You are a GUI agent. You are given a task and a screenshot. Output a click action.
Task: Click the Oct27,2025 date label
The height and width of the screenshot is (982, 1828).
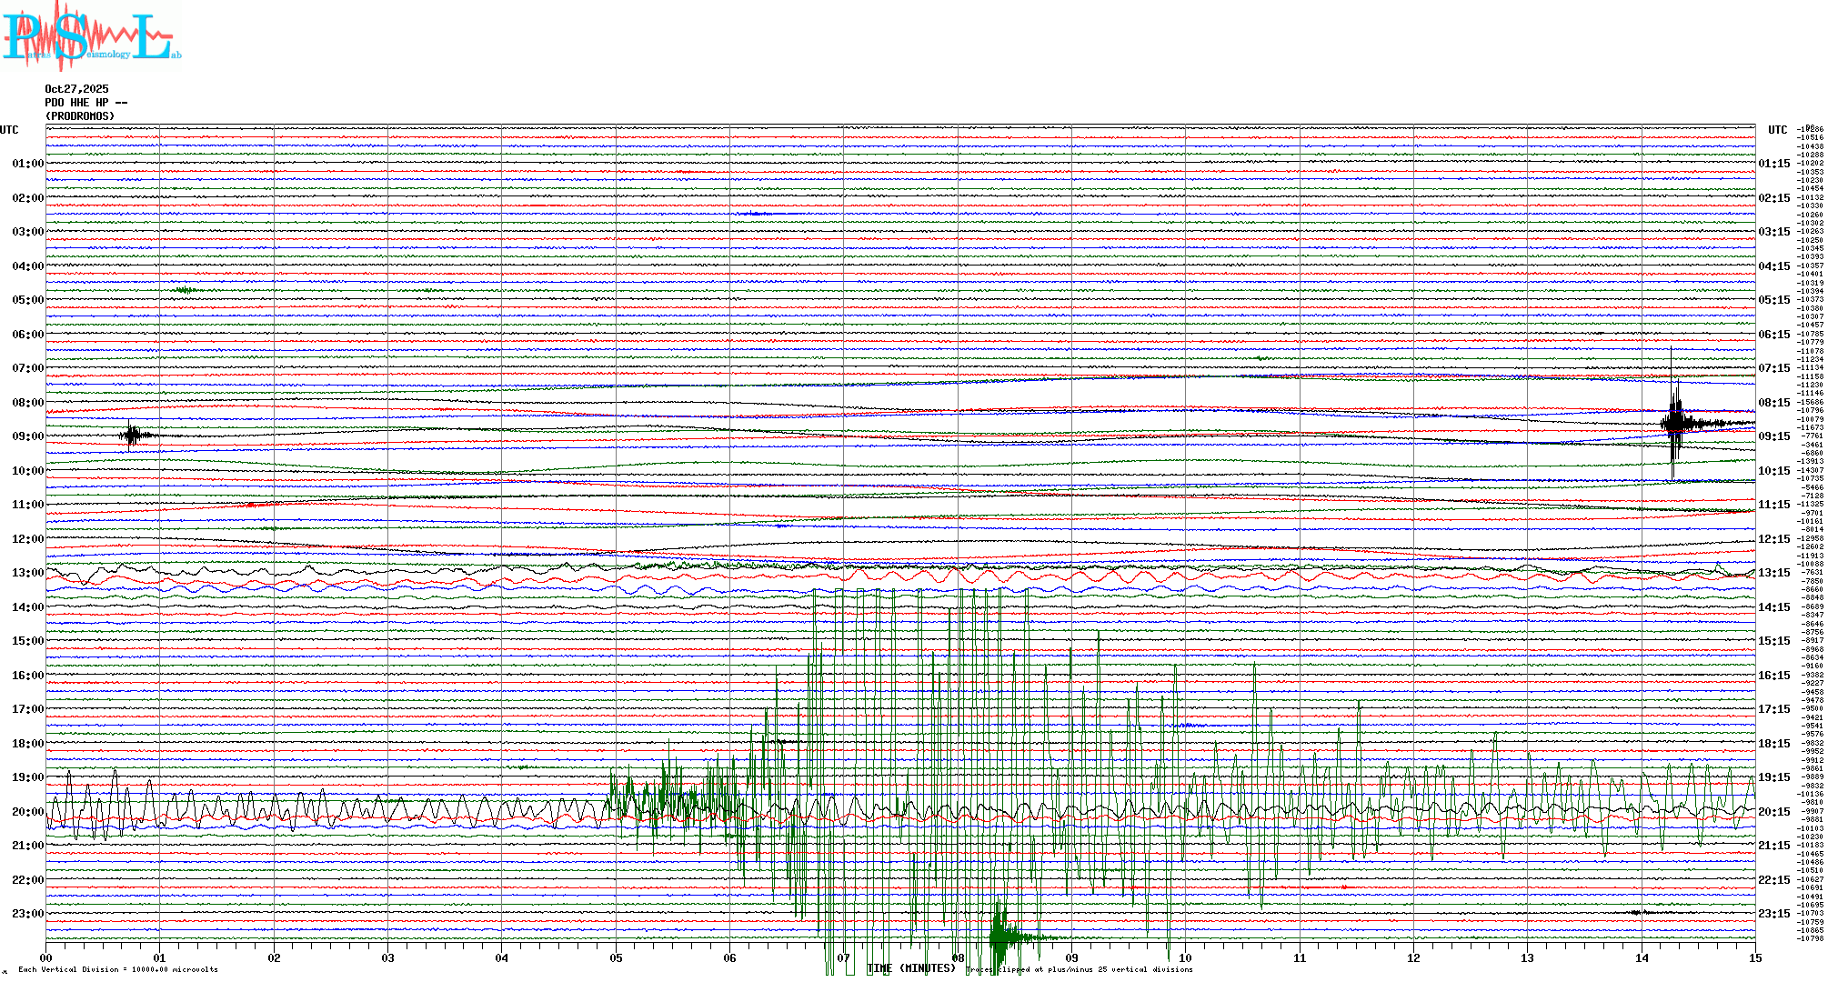click(x=76, y=89)
